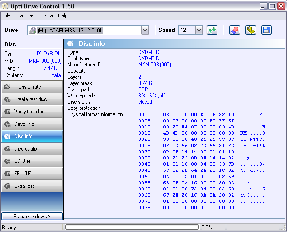Click the Write speeds value 8X, 6X, 4X
287x232 pixels.
(x=153, y=96)
